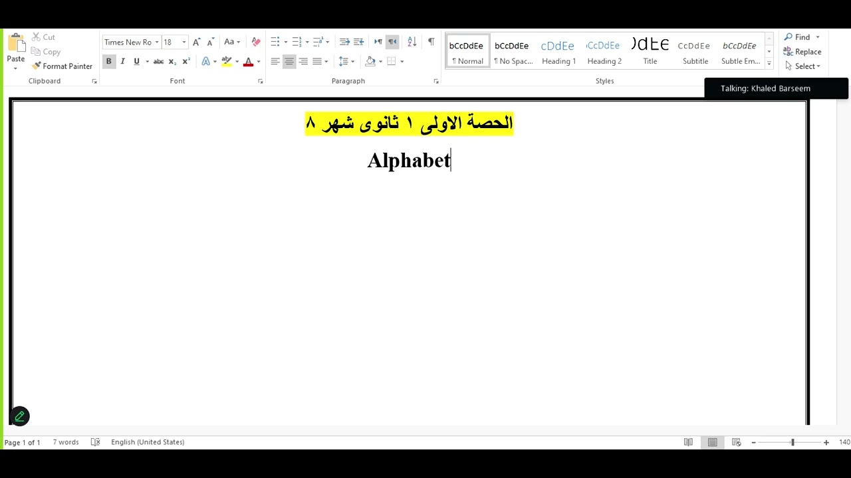Align text to the left

tap(275, 61)
